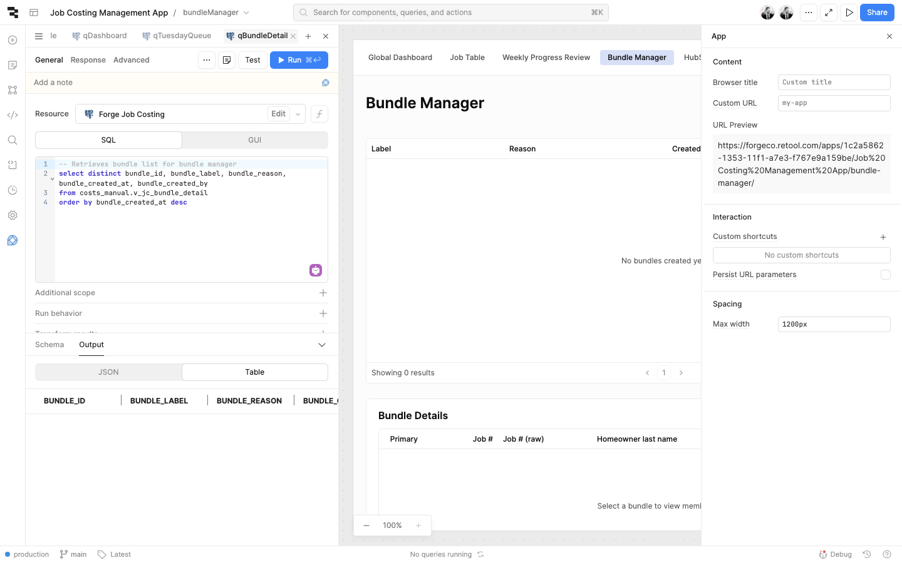Open the AI assistant icon in SQL editor

pyautogui.click(x=316, y=270)
